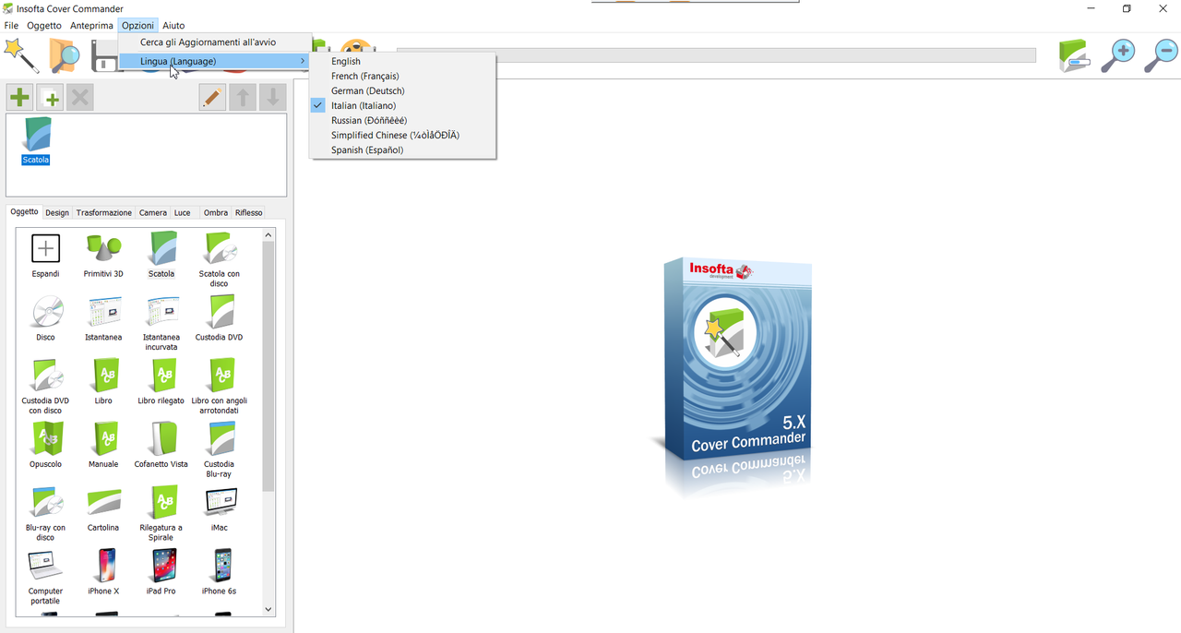Pick the Disco object type

pos(45,319)
